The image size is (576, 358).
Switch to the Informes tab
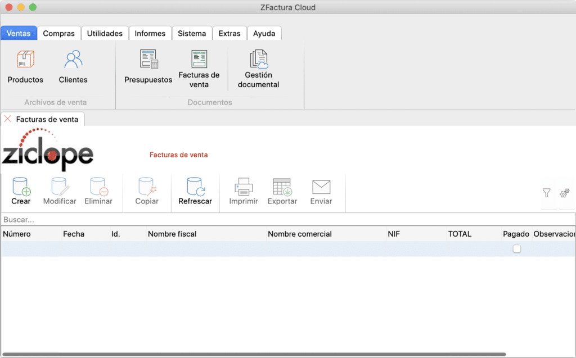coord(150,33)
